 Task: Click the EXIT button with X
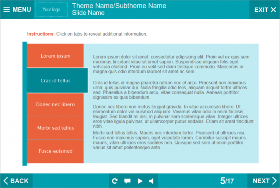pyautogui.click(x=265, y=10)
